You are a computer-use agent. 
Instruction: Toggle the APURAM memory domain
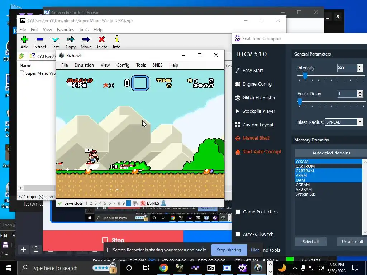pos(328,189)
